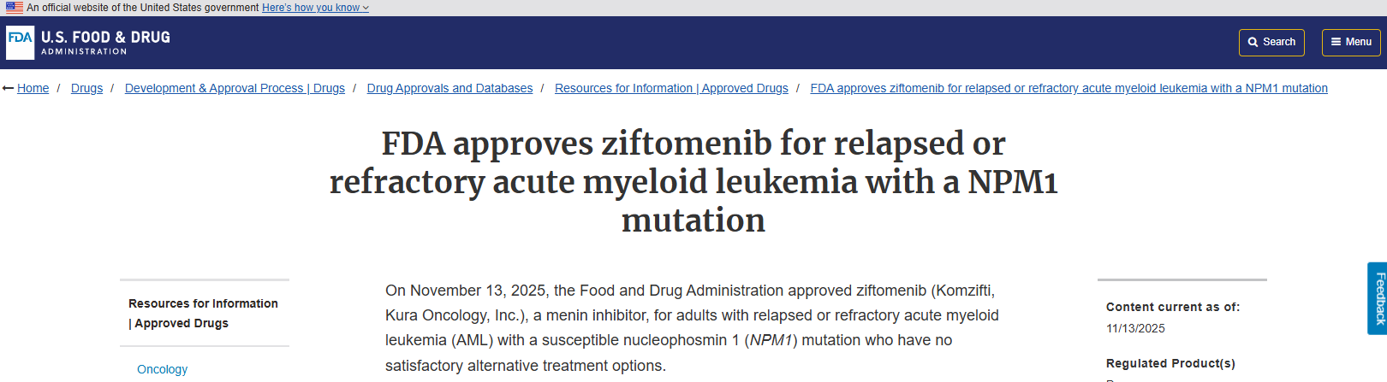The width and height of the screenshot is (1387, 382).
Task: Open Development & Approval Process breadcrumb
Action: pos(235,89)
